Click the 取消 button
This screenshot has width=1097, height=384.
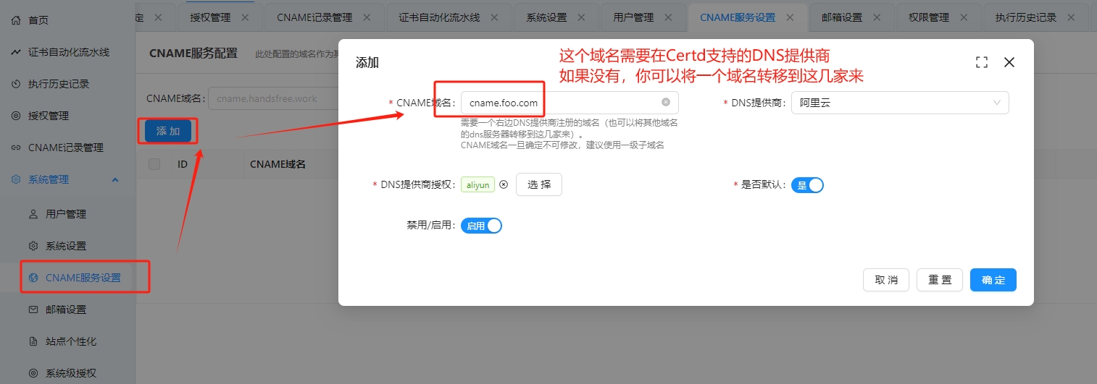885,280
